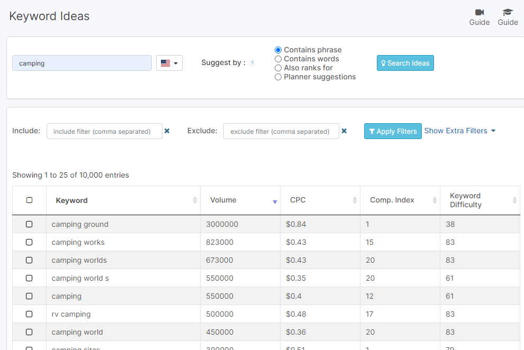Sort by Comp. Index column arrows

(x=435, y=200)
